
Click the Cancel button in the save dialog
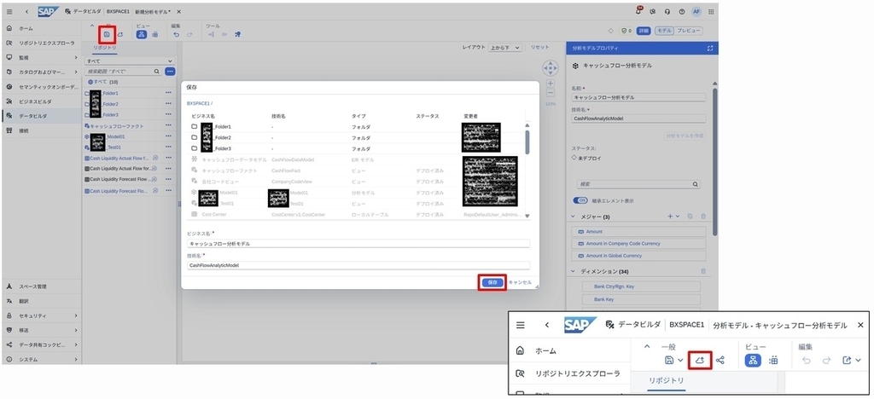pyautogui.click(x=520, y=283)
